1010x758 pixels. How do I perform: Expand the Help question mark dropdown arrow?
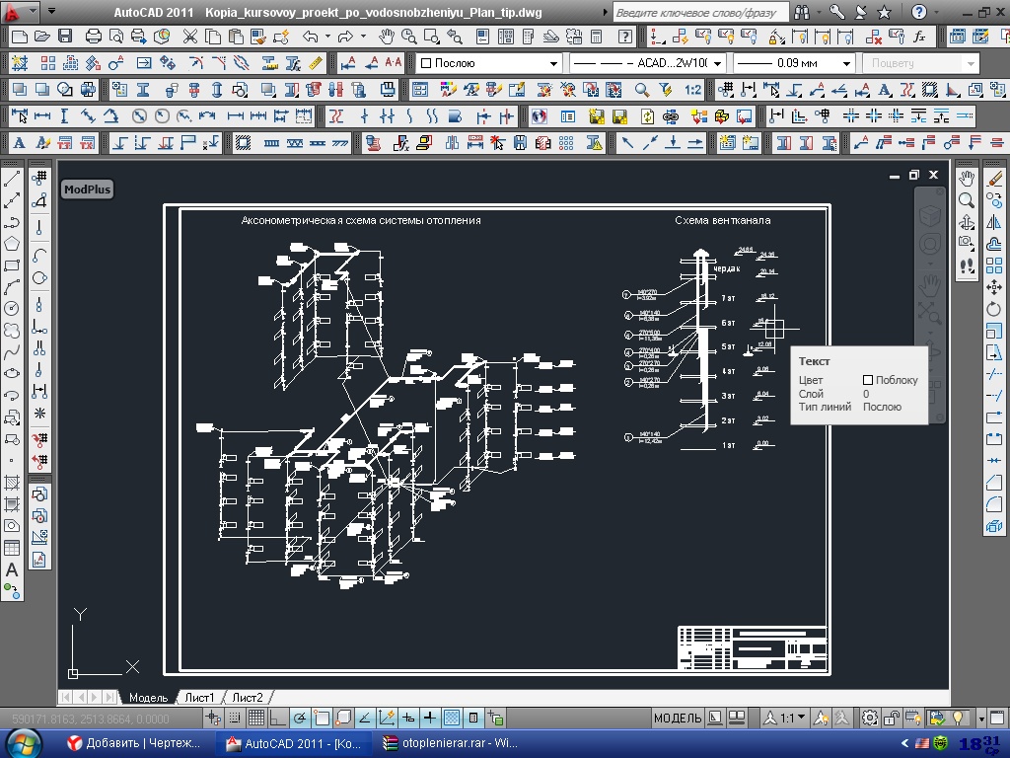point(936,12)
